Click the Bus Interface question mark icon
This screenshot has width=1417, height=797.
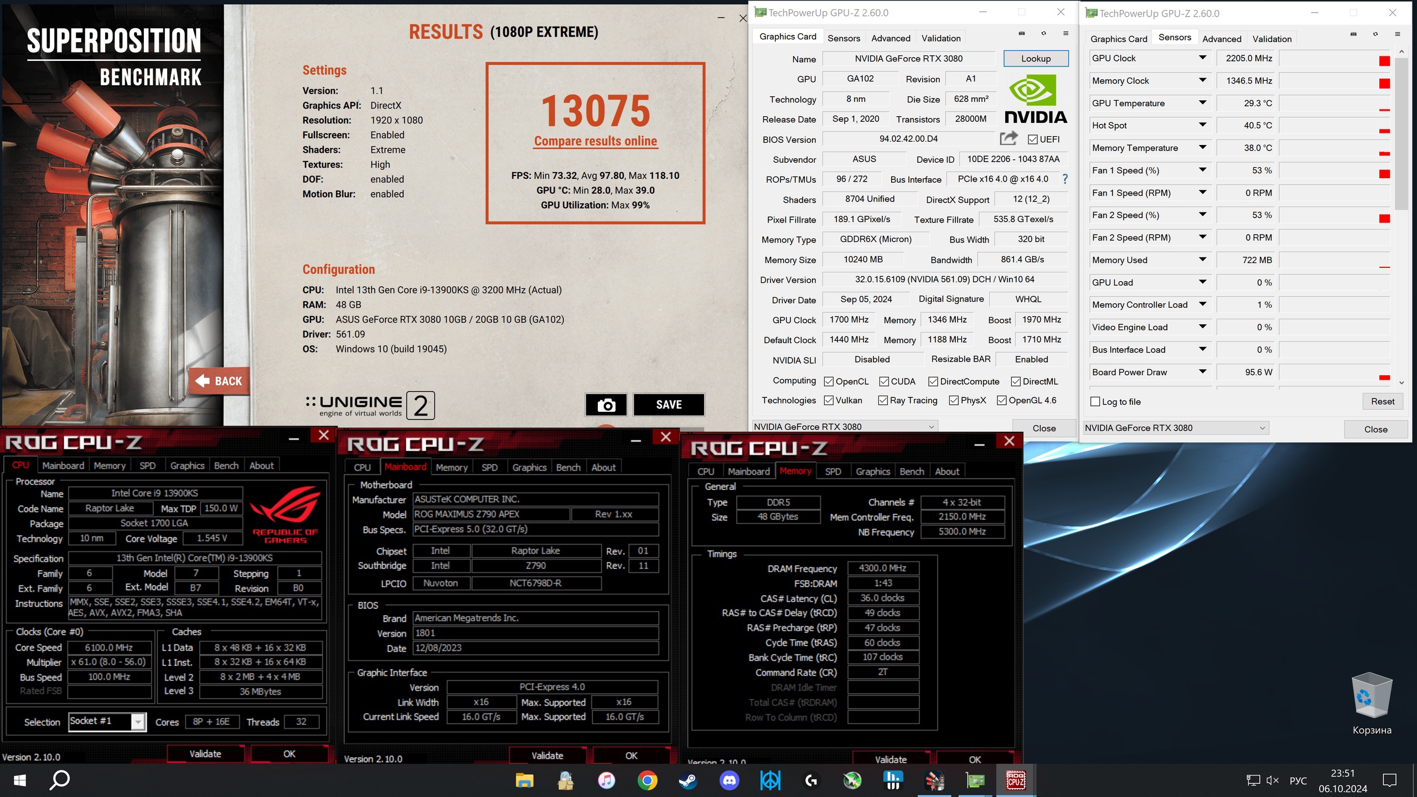click(1065, 179)
